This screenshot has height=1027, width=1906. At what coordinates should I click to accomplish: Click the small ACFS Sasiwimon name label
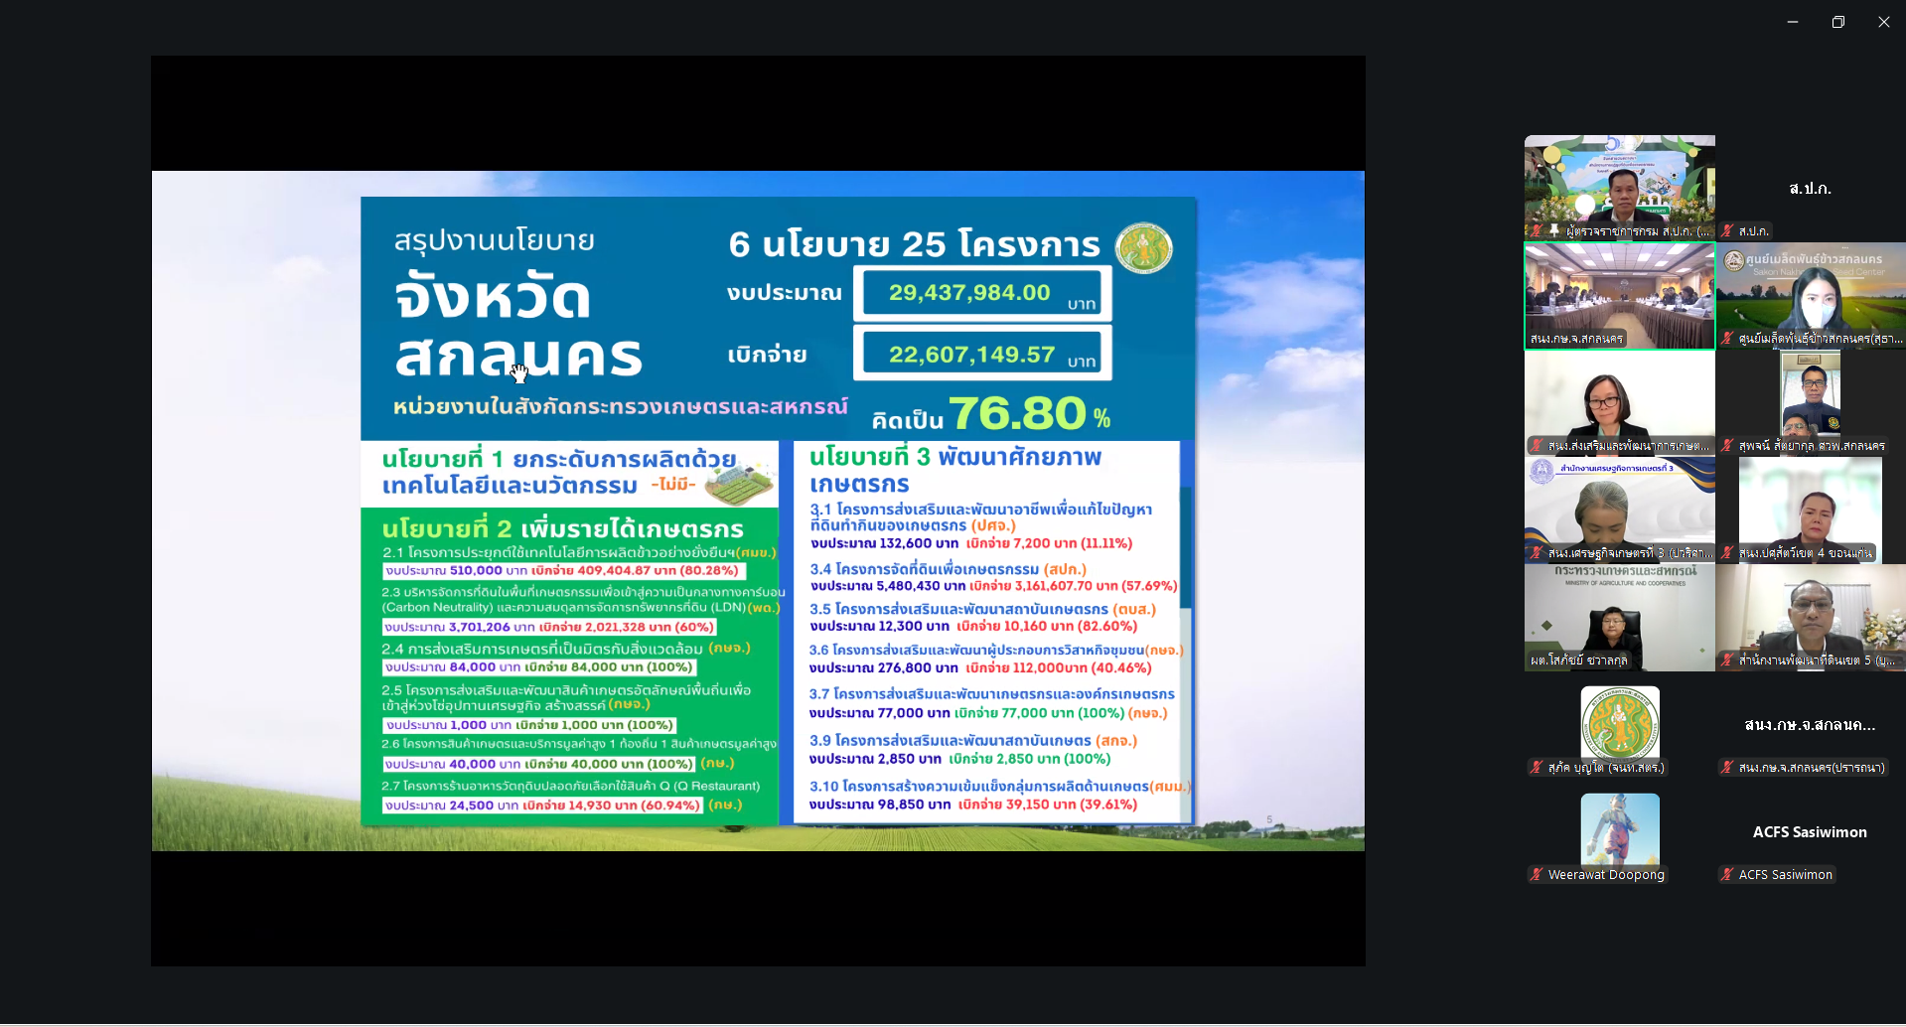tap(1785, 875)
